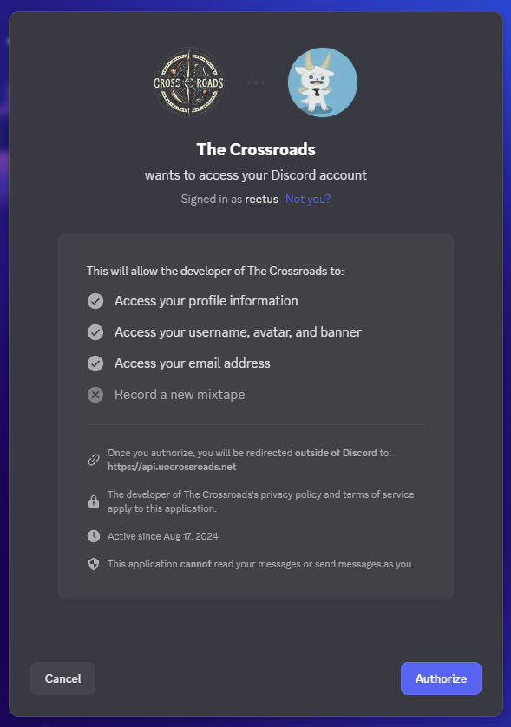Click the Record a new mixtape text
This screenshot has height=727, width=511.
180,395
